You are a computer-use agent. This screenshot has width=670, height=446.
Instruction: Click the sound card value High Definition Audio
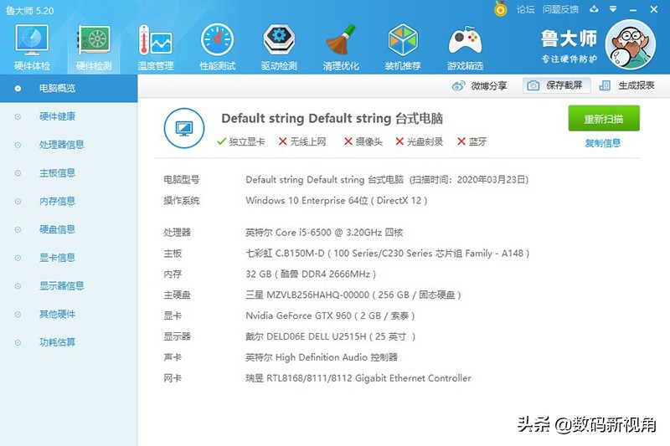322,357
